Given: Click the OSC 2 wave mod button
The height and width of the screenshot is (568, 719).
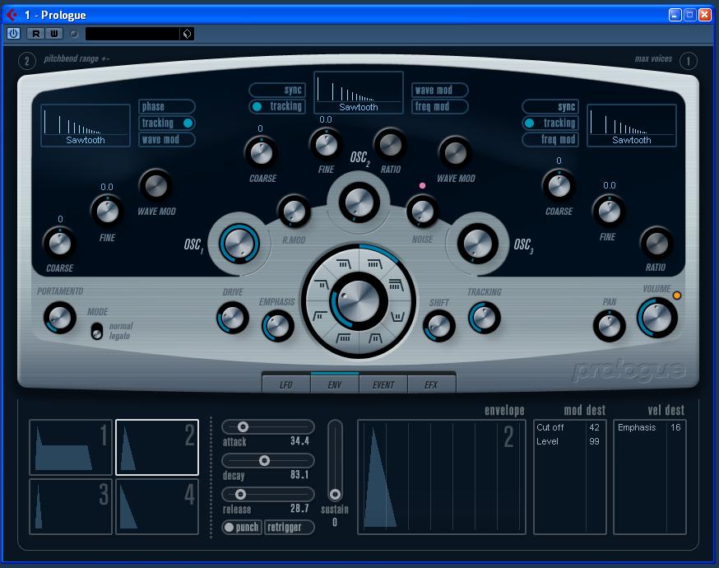Looking at the screenshot, I should [x=440, y=90].
